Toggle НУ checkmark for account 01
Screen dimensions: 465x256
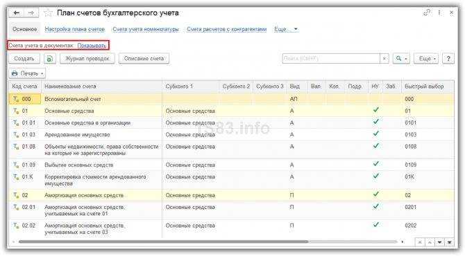[x=375, y=110]
